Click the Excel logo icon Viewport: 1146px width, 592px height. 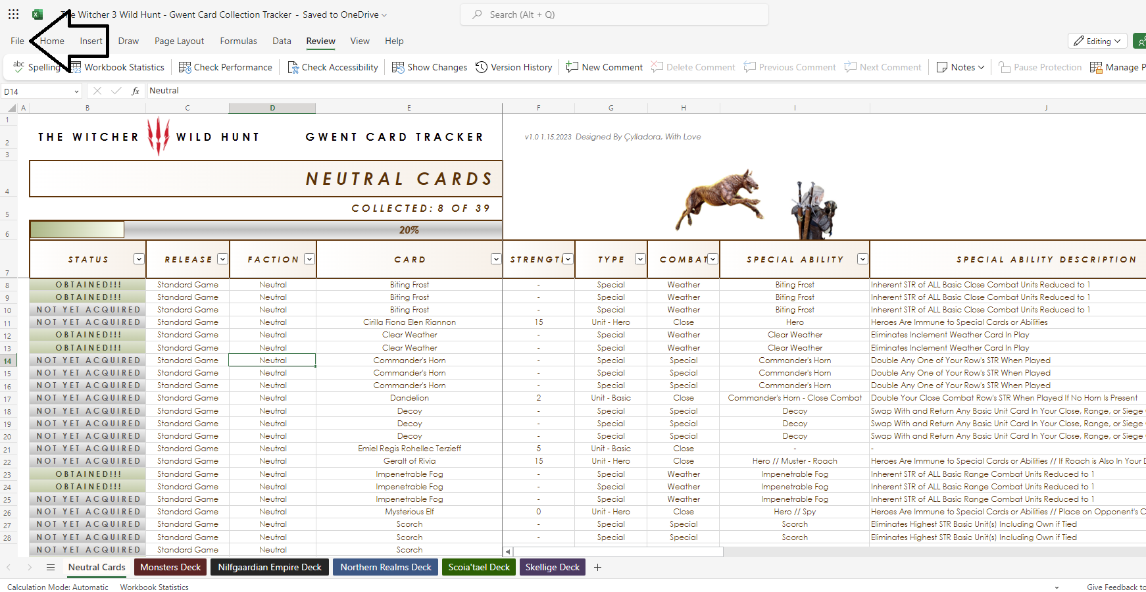37,14
